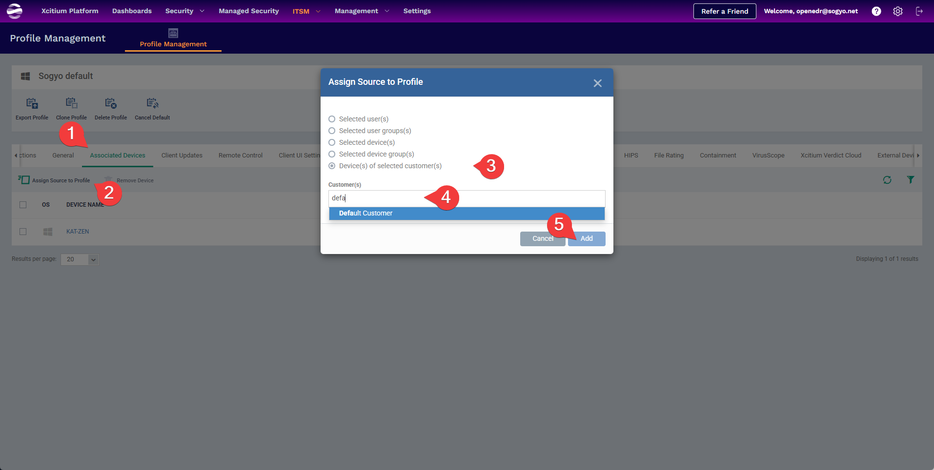Switch to the Remote Control tab
Screen dimensions: 934x470
click(x=241, y=156)
